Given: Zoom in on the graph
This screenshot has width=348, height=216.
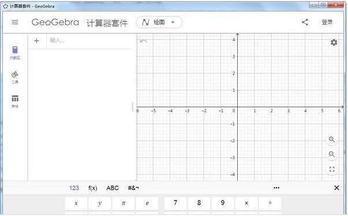Looking at the screenshot, I should [332, 139].
